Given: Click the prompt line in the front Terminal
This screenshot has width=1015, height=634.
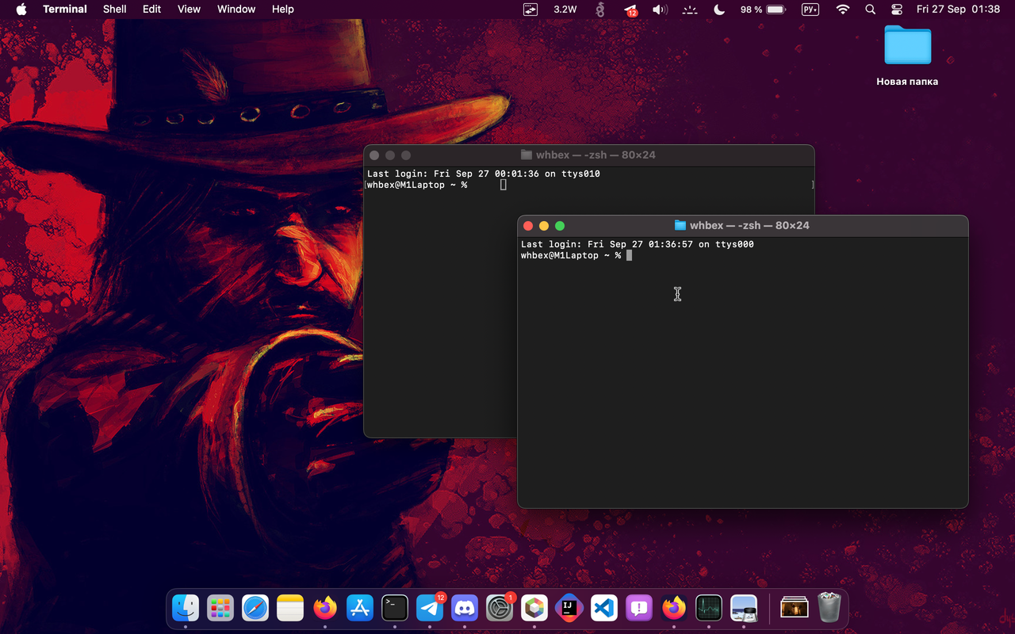Looking at the screenshot, I should click(576, 255).
